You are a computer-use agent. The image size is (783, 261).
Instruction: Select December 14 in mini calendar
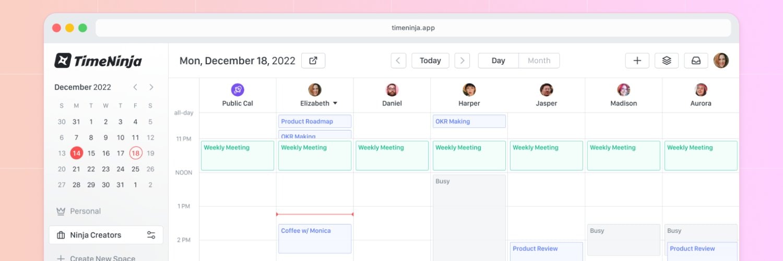pyautogui.click(x=76, y=153)
